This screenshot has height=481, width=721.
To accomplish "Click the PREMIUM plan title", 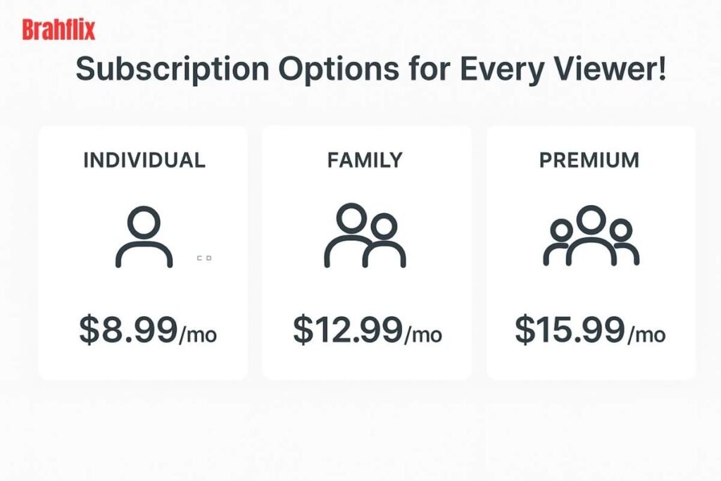I will coord(589,161).
